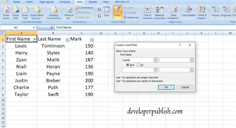The height and width of the screenshot is (128, 236).
Task: Clear the current filter
Action: 129,8
